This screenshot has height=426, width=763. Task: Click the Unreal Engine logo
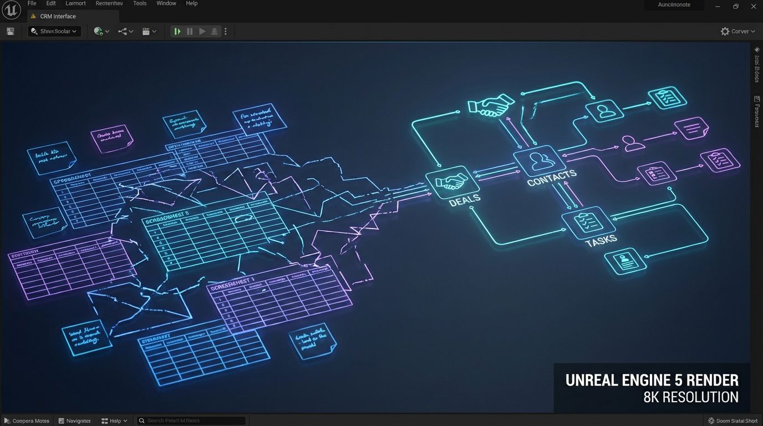11,10
